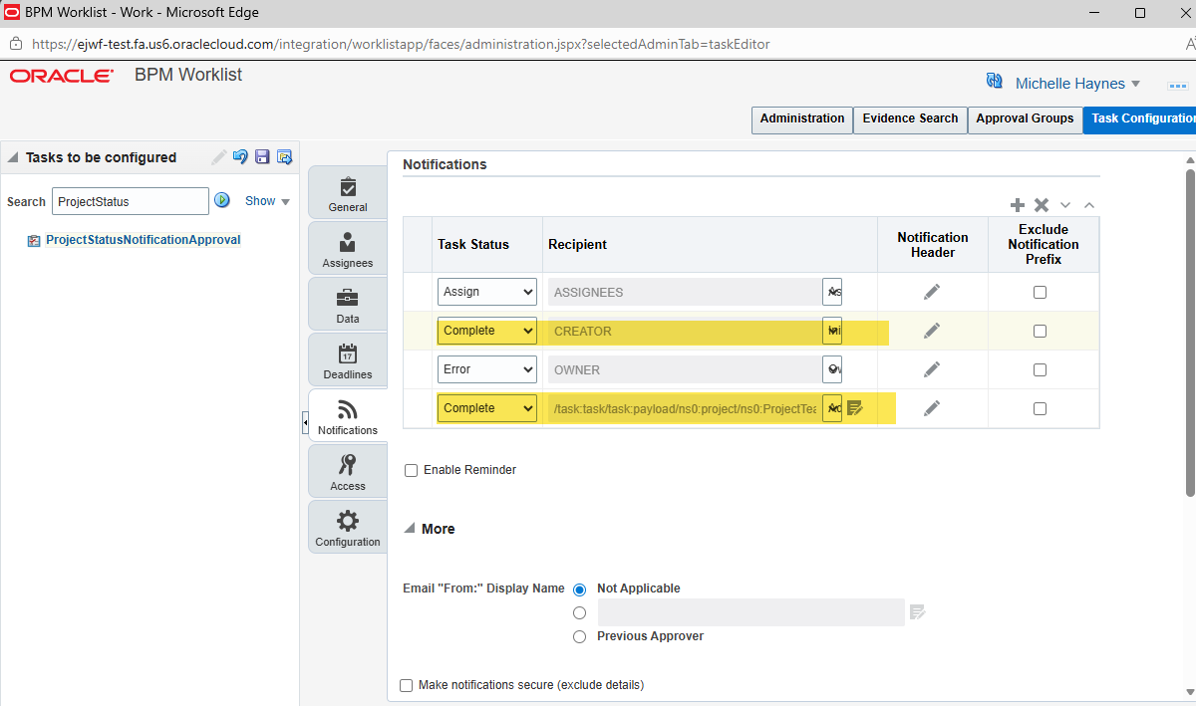Open the Michelle Haynes user menu
1196x706 pixels.
point(1077,84)
